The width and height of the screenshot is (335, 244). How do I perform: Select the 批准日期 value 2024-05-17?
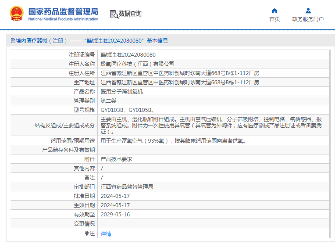[115, 196]
